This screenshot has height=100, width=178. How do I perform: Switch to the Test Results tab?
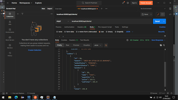pos(85,40)
